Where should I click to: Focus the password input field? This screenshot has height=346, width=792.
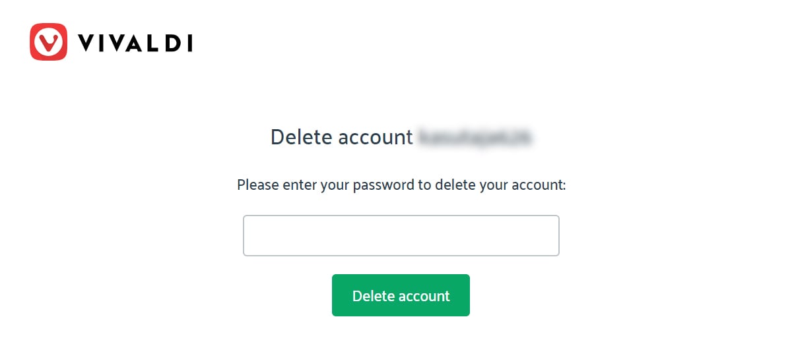coord(401,235)
